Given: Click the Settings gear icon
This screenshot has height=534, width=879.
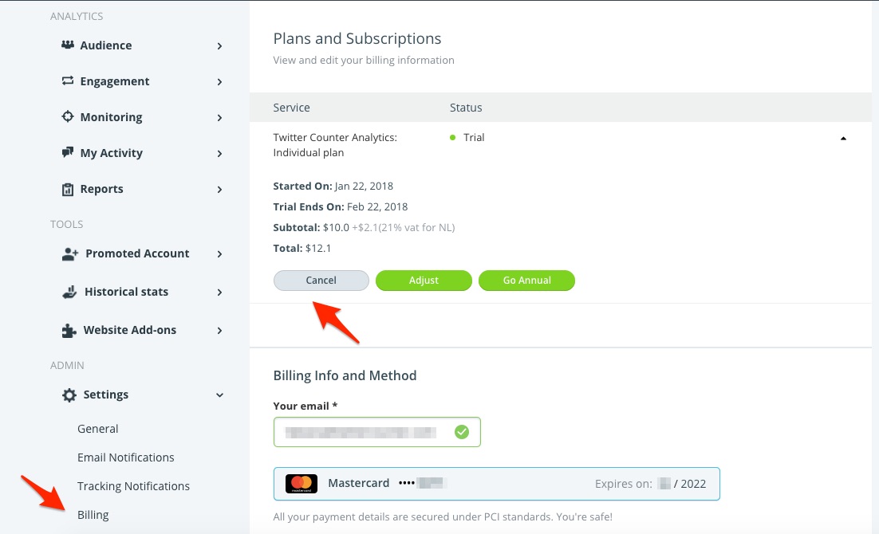Looking at the screenshot, I should coord(69,395).
